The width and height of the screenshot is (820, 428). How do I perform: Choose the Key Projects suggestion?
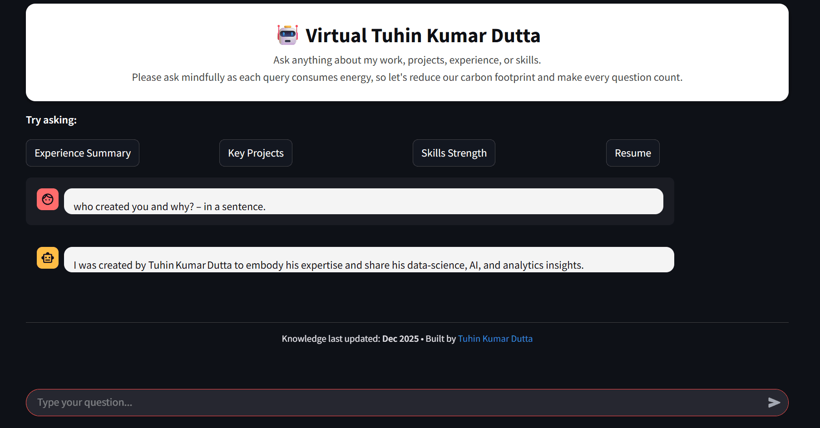[x=256, y=153]
